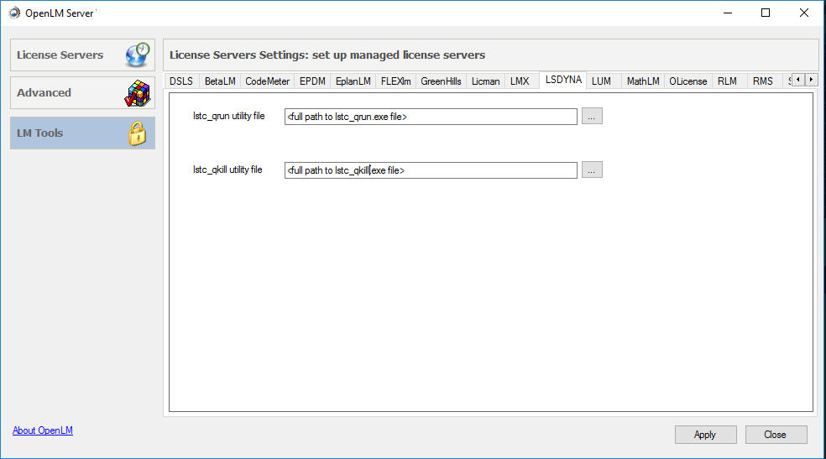826x459 pixels.
Task: Open the GreenHills tab
Action: (441, 81)
